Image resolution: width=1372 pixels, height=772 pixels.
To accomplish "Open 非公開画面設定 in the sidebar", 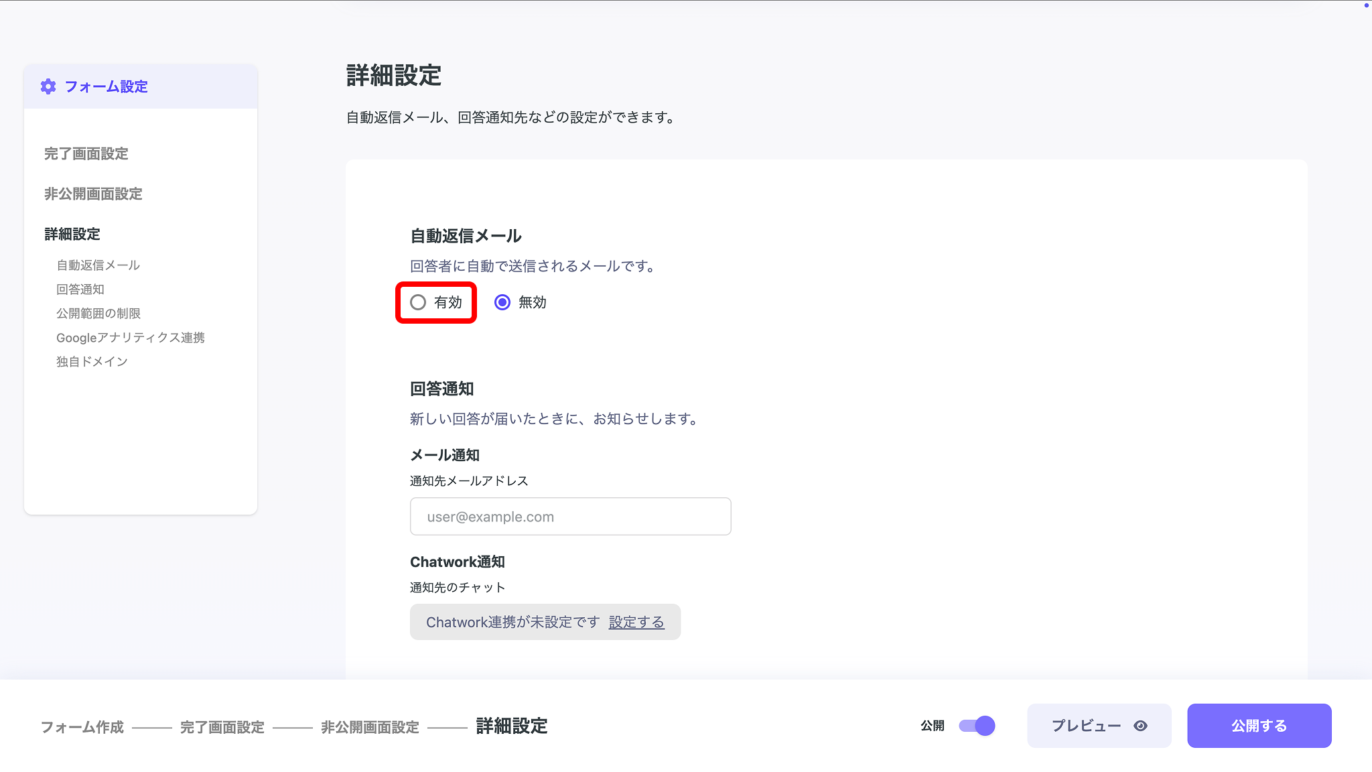I will (x=92, y=194).
